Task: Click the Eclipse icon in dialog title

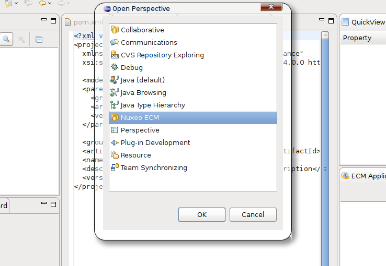Action: [x=107, y=8]
